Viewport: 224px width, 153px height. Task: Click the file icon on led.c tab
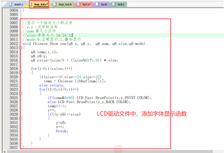[x=114, y=5]
